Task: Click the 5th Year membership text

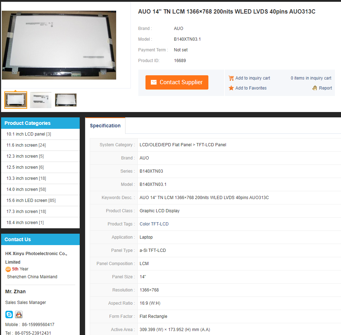Action: [x=20, y=269]
